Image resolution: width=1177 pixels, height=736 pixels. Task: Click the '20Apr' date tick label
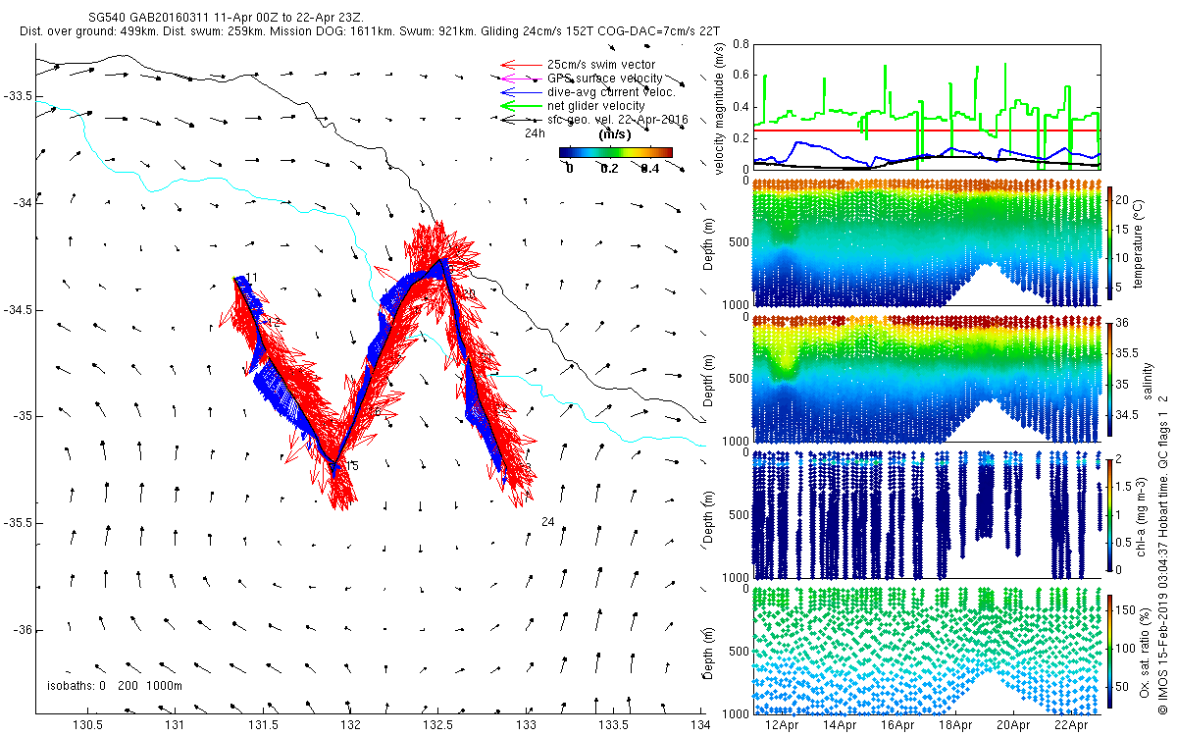(x=1014, y=725)
